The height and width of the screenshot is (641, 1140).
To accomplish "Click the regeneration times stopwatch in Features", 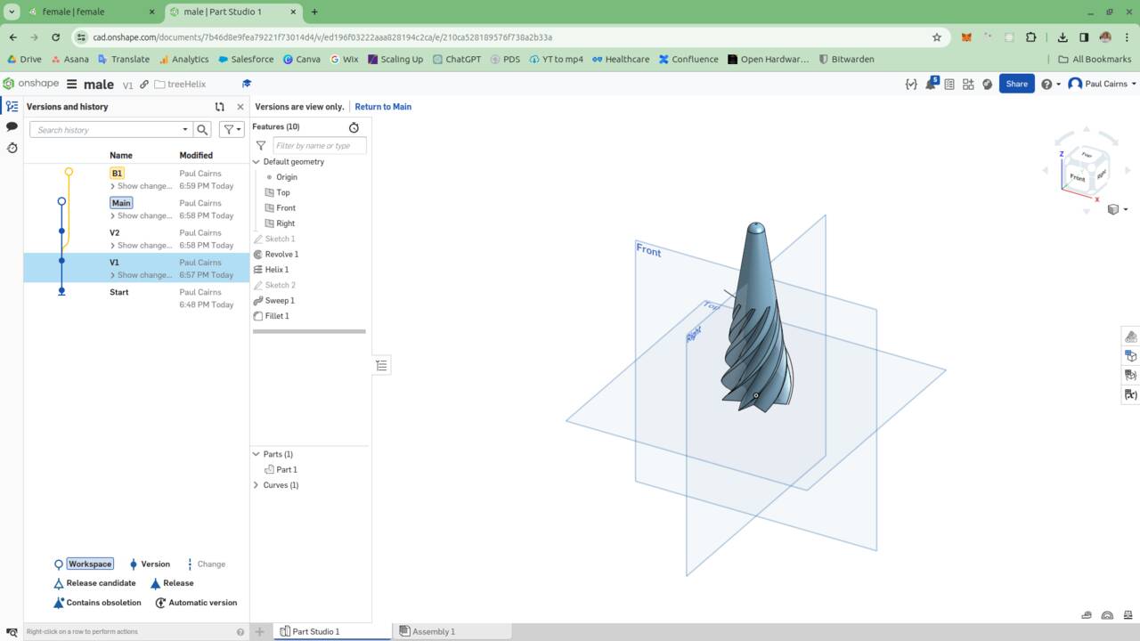I will point(354,127).
